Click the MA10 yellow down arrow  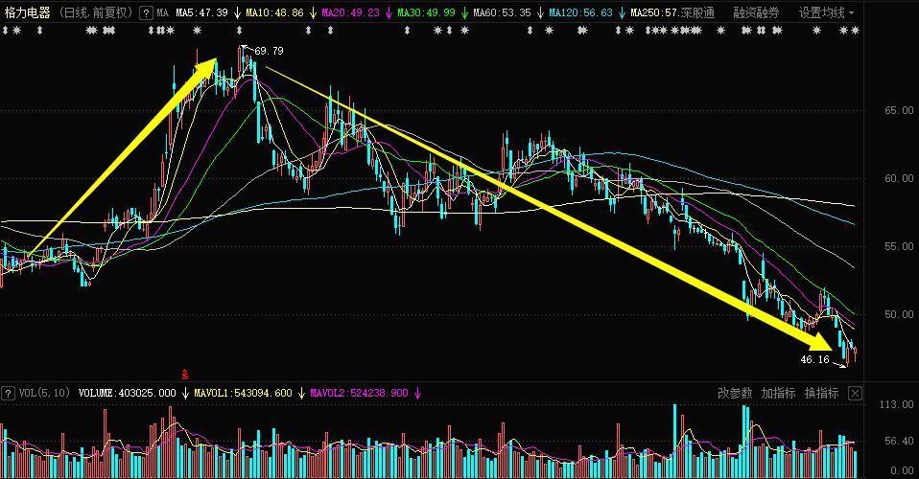point(312,13)
